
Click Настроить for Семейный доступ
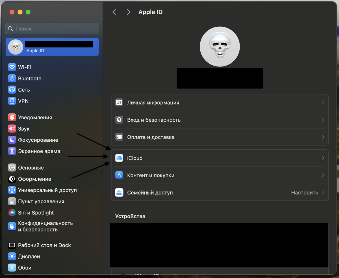click(305, 193)
